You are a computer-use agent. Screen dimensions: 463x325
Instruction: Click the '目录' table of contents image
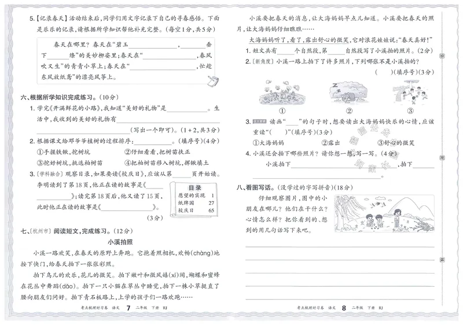pyautogui.click(x=194, y=200)
